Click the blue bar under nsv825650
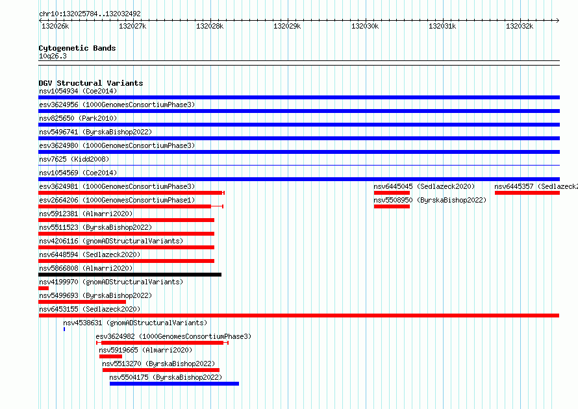The width and height of the screenshot is (578, 409). [x=299, y=125]
